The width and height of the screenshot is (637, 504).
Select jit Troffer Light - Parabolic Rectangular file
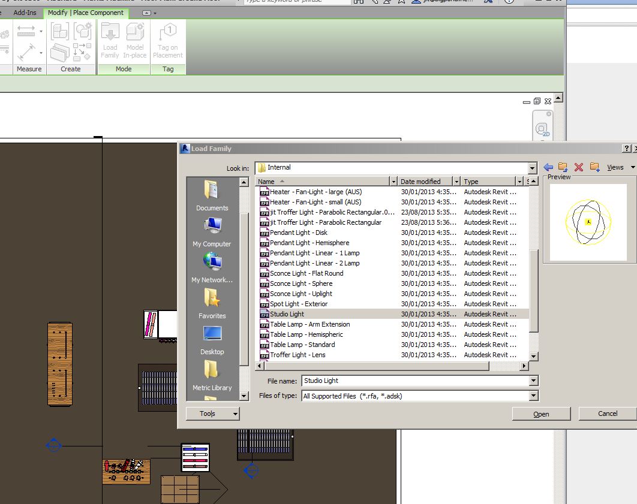(x=326, y=222)
